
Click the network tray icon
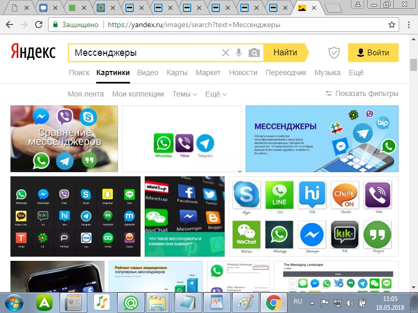(338, 303)
